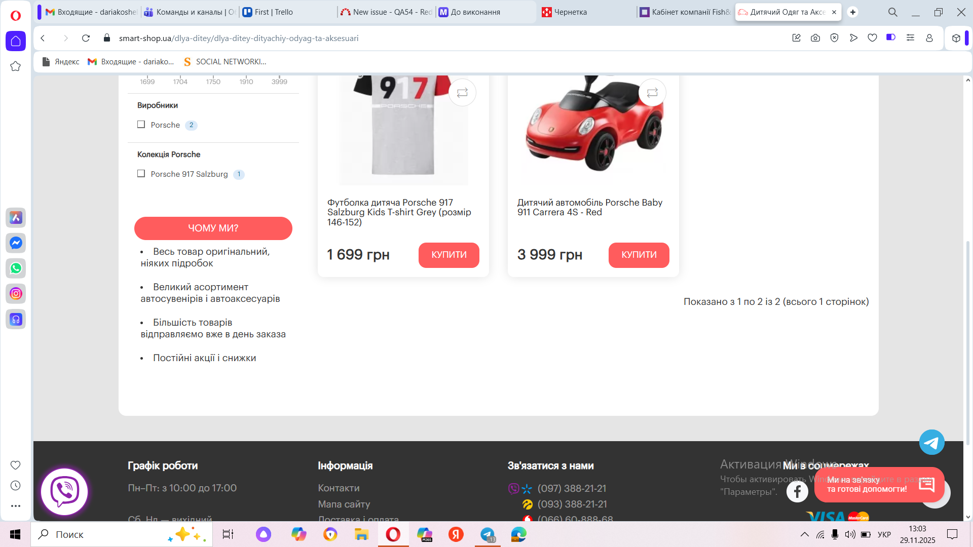The width and height of the screenshot is (973, 547).
Task: Check the Porsche manufacturer checkbox
Action: click(x=141, y=125)
